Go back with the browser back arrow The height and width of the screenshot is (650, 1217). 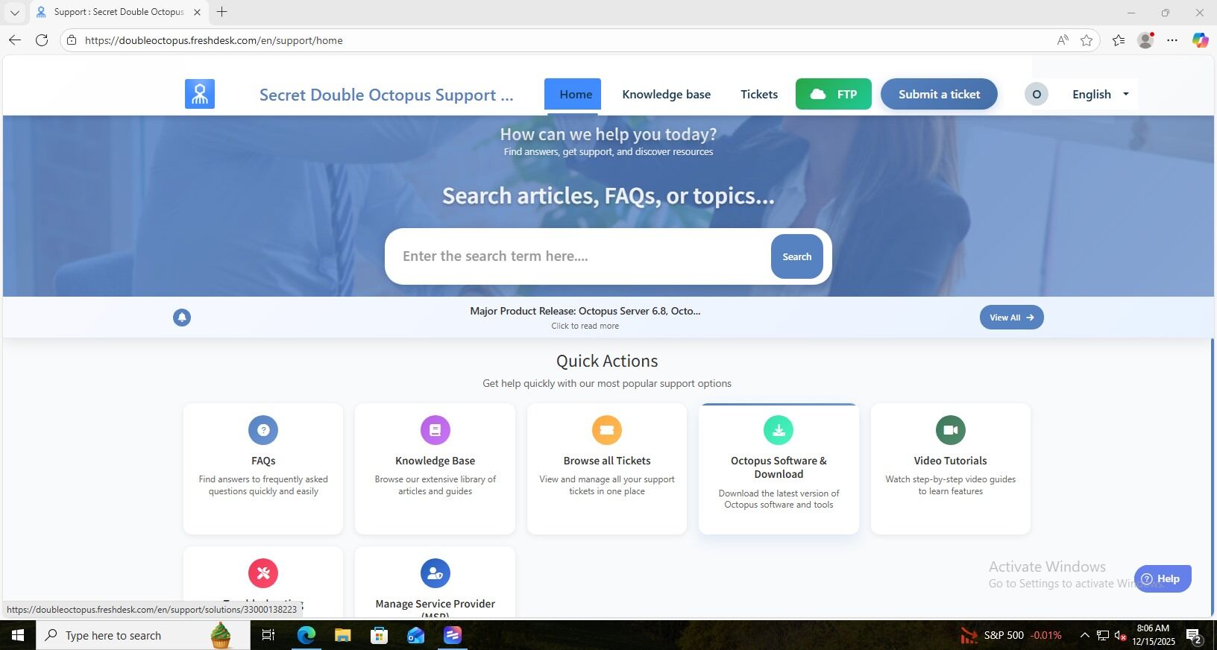(15, 40)
